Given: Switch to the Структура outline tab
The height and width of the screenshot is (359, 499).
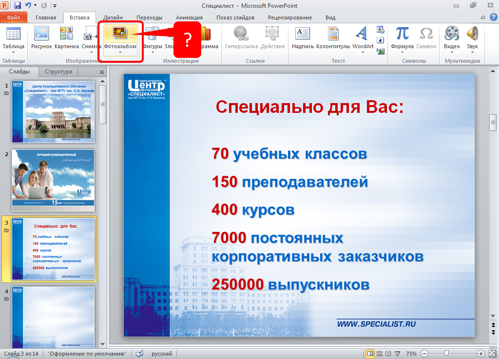Looking at the screenshot, I should point(58,72).
